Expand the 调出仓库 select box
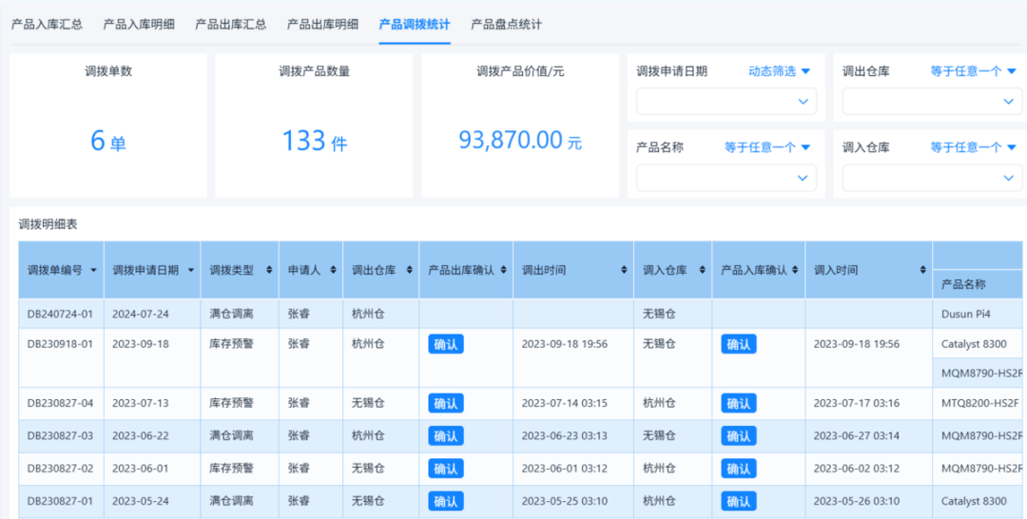 click(932, 102)
